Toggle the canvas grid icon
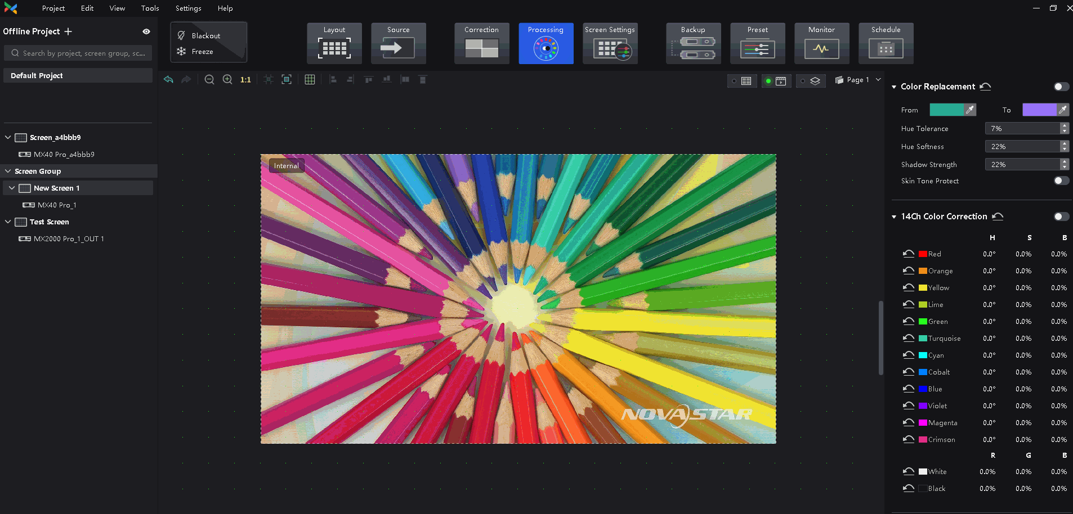This screenshot has height=514, width=1073. (x=310, y=79)
